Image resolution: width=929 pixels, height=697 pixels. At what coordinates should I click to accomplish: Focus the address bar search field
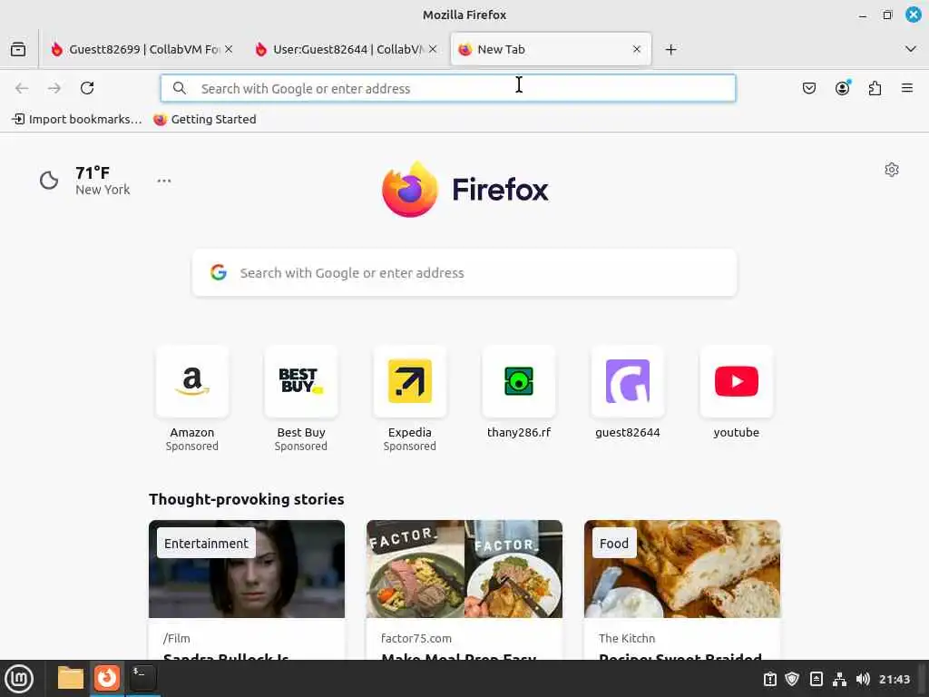click(x=448, y=88)
